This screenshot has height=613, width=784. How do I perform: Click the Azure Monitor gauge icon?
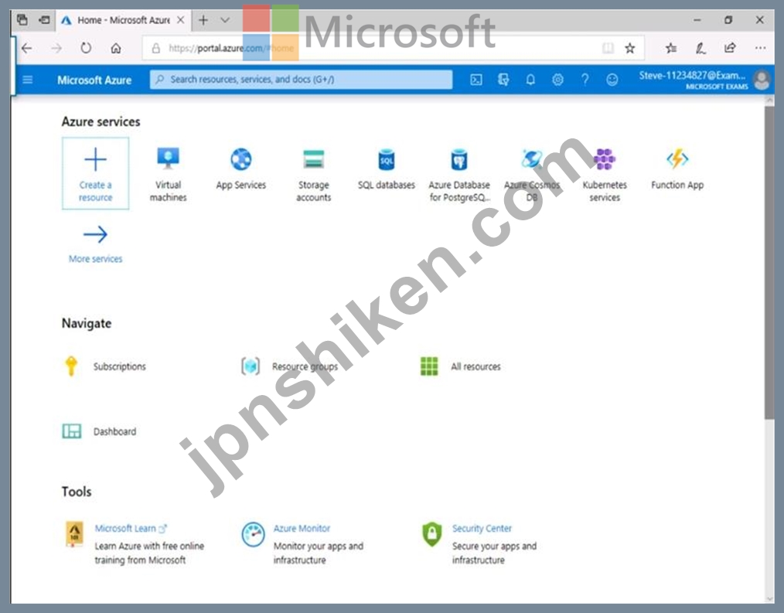click(x=253, y=534)
